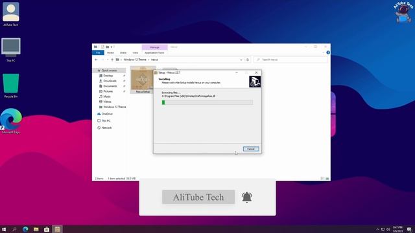Screen dimensions: 415x233
Task: Switch to details view in status bar
Action: (x=322, y=179)
